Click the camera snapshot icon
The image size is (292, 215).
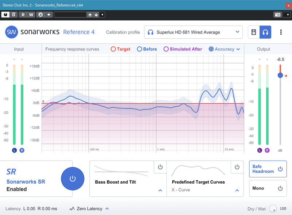click(277, 15)
